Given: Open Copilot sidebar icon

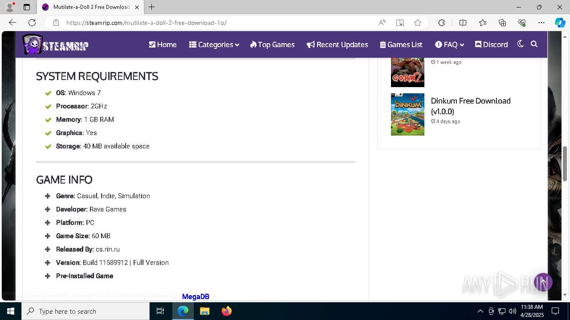Looking at the screenshot, I should click(560, 23).
